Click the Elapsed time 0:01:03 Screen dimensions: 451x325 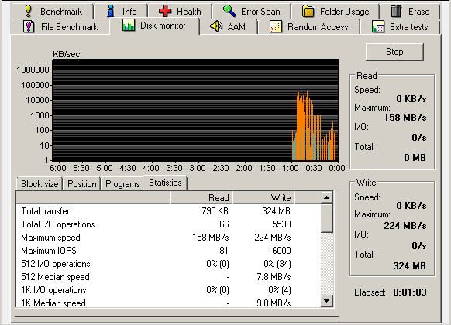pyautogui.click(x=410, y=292)
